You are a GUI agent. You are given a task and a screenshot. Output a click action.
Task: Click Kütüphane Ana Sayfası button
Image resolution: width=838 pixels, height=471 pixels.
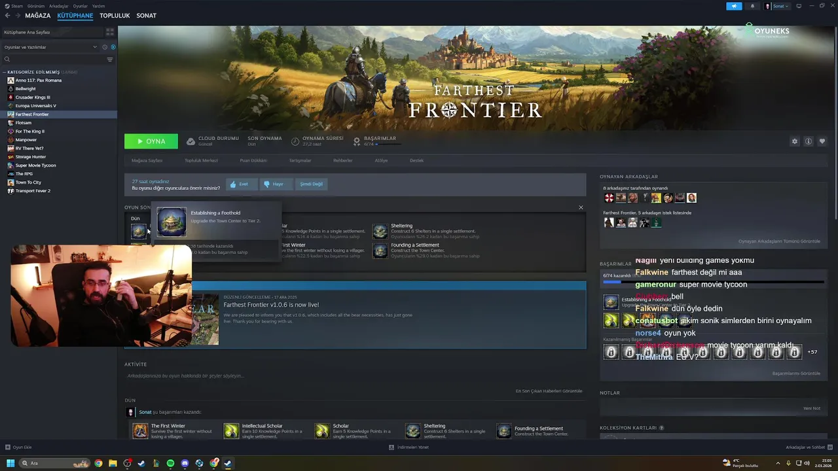[x=51, y=32]
